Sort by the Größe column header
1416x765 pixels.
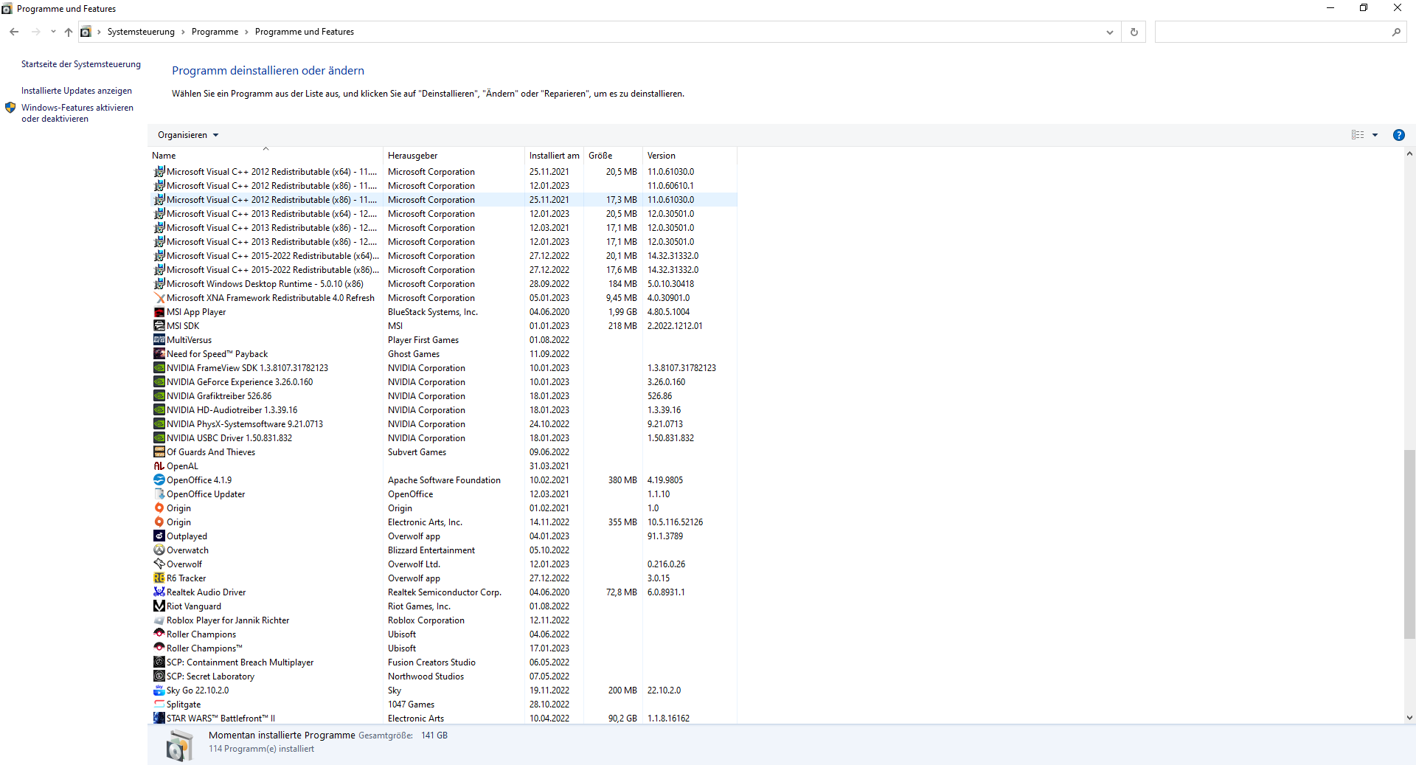coord(613,156)
